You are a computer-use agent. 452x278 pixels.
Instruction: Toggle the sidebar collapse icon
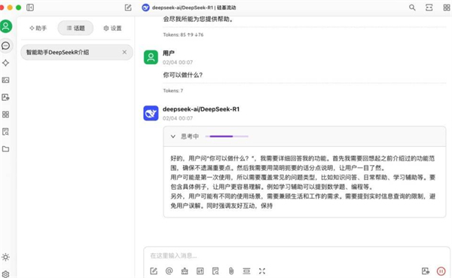coord(30,8)
